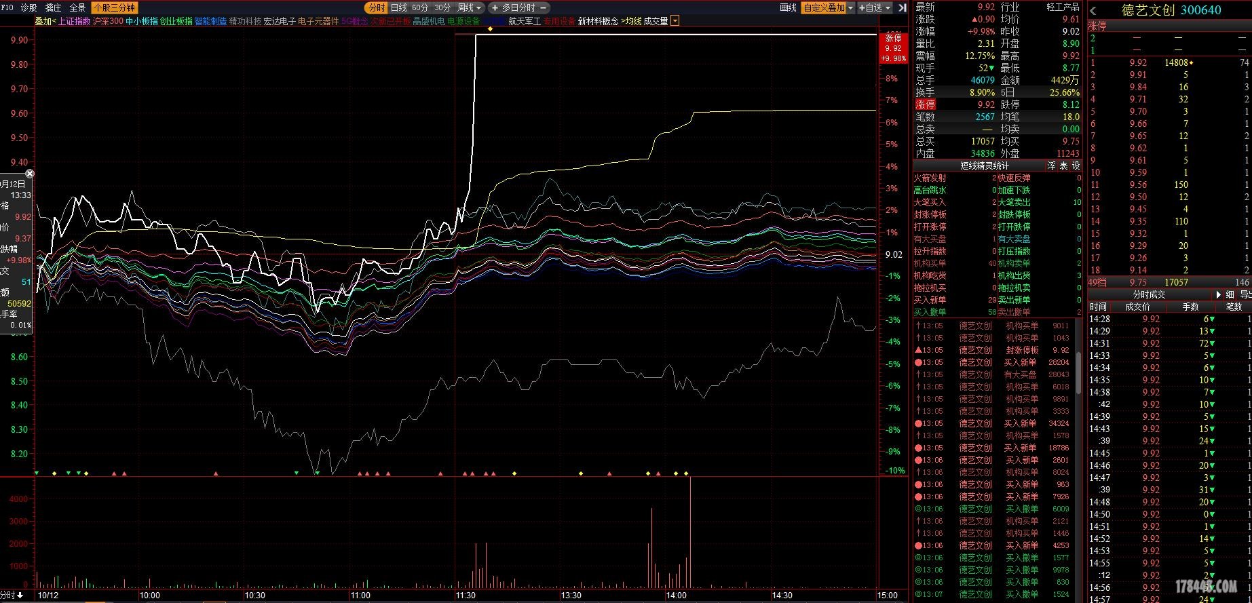Click the yellow diamond marker at chart top
The width and height of the screenshot is (1252, 603).
coord(490,29)
